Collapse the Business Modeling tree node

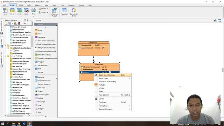click(x=6, y=56)
